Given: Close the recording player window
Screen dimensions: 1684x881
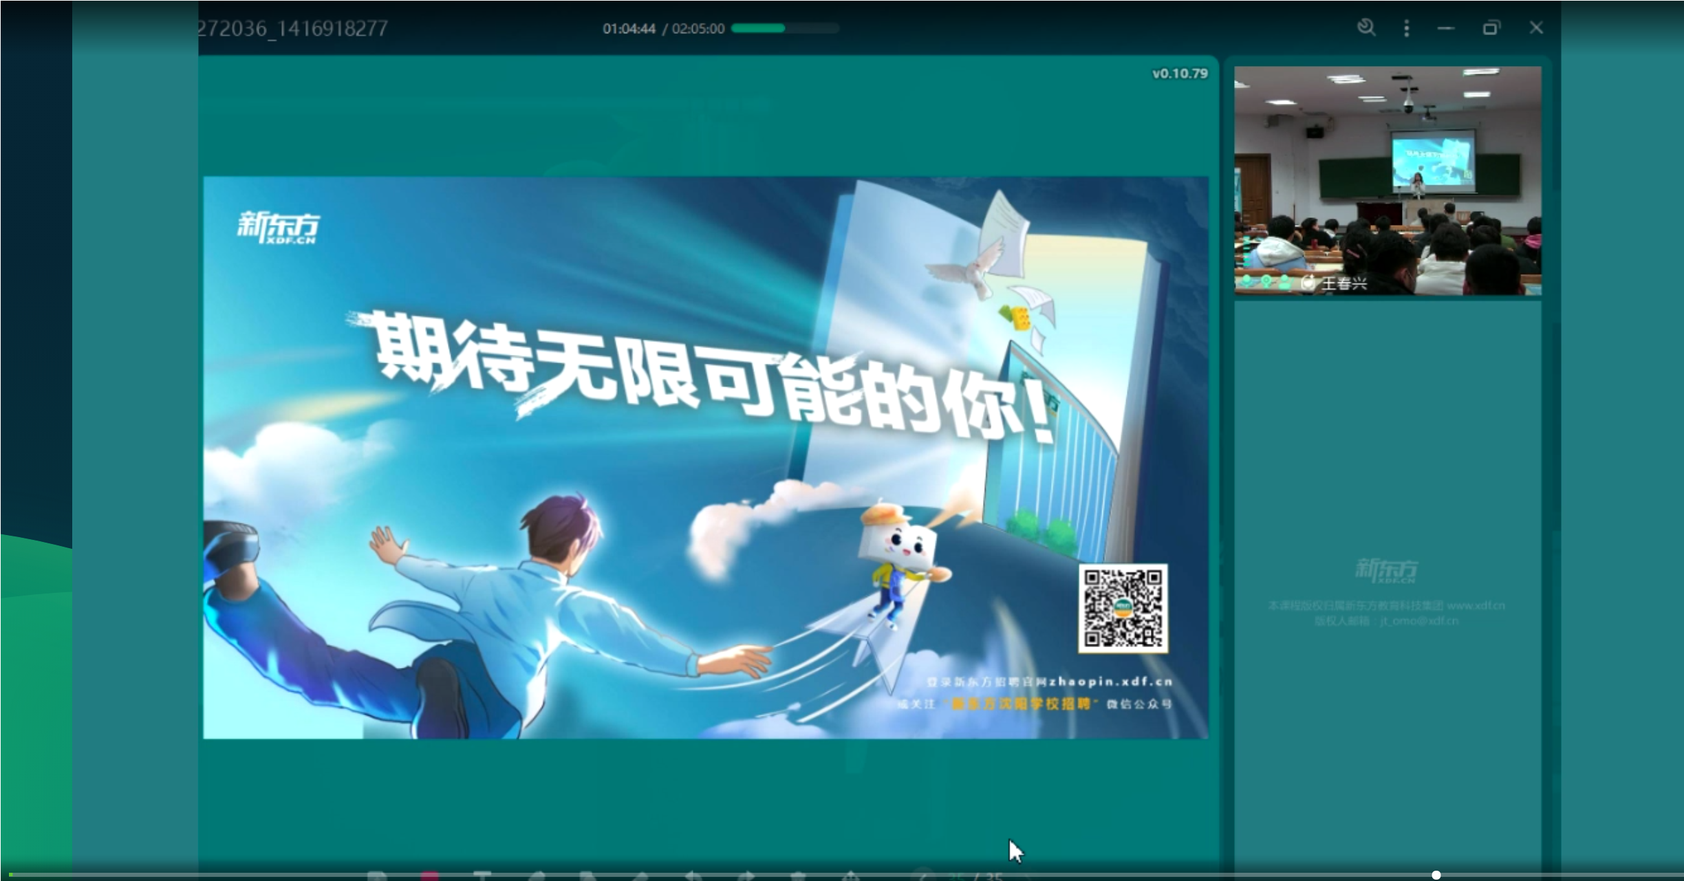Looking at the screenshot, I should [x=1536, y=28].
